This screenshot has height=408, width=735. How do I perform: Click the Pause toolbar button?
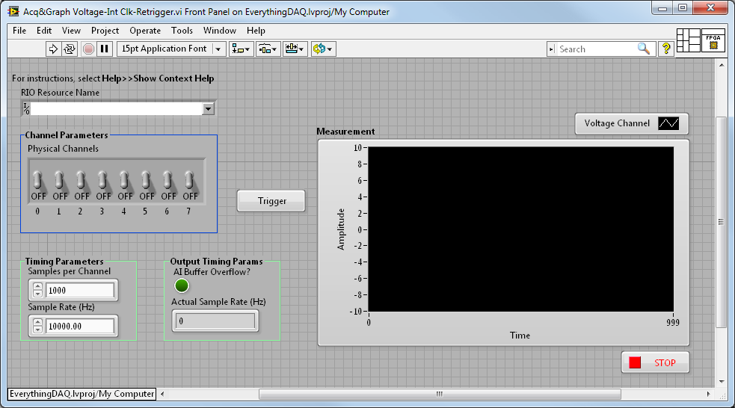click(x=104, y=49)
